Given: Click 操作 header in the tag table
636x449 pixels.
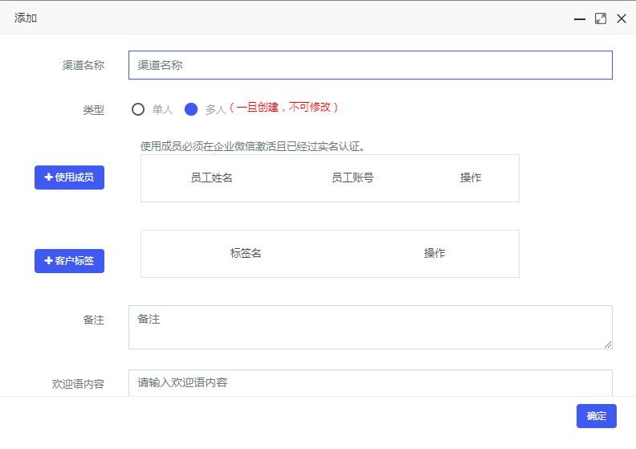Looking at the screenshot, I should tap(434, 253).
